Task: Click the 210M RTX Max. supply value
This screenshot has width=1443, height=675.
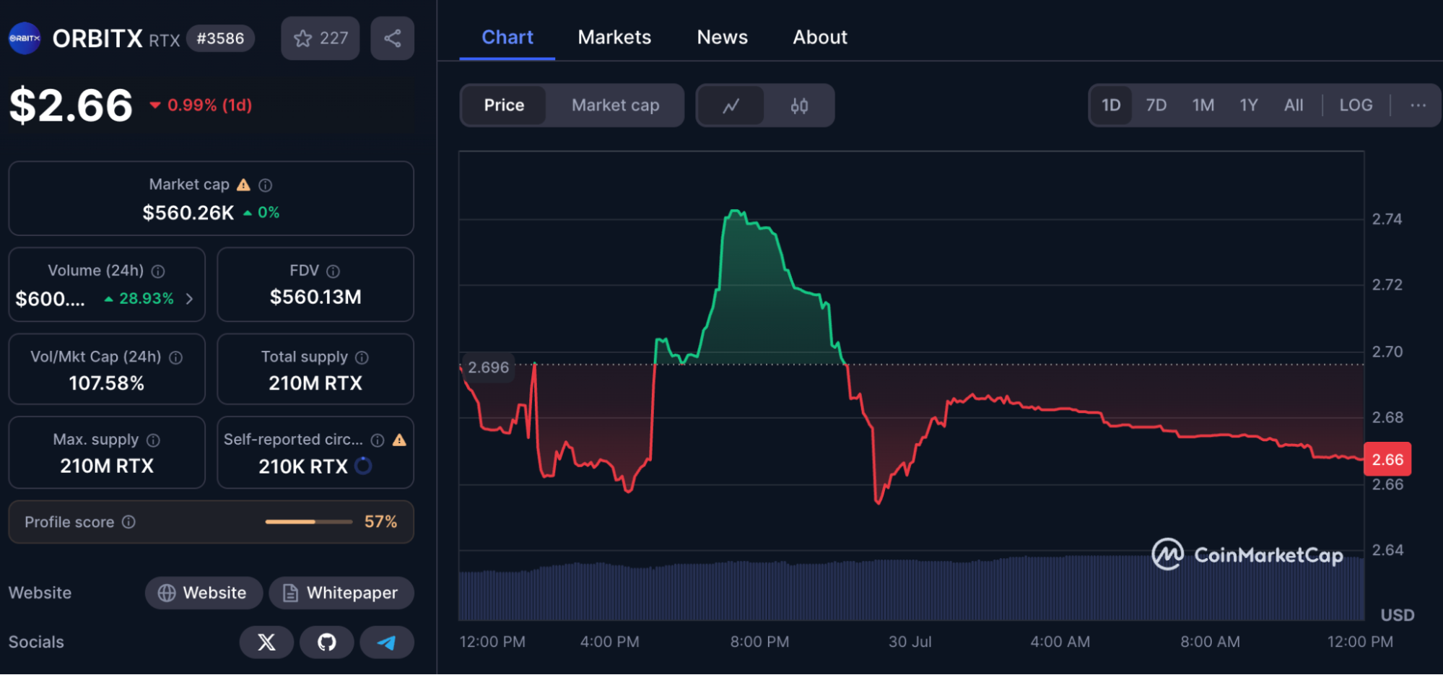Action: point(107,466)
